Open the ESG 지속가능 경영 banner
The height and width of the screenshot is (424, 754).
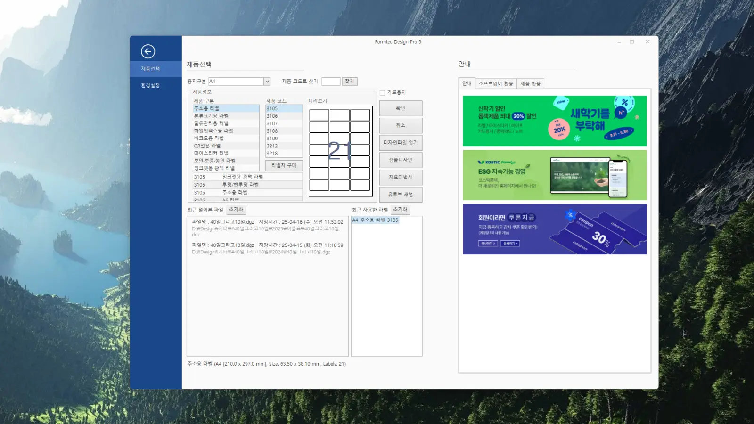pyautogui.click(x=555, y=175)
